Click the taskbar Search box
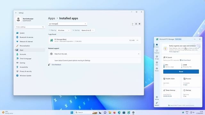The width and height of the screenshot is (205, 115). point(86,112)
